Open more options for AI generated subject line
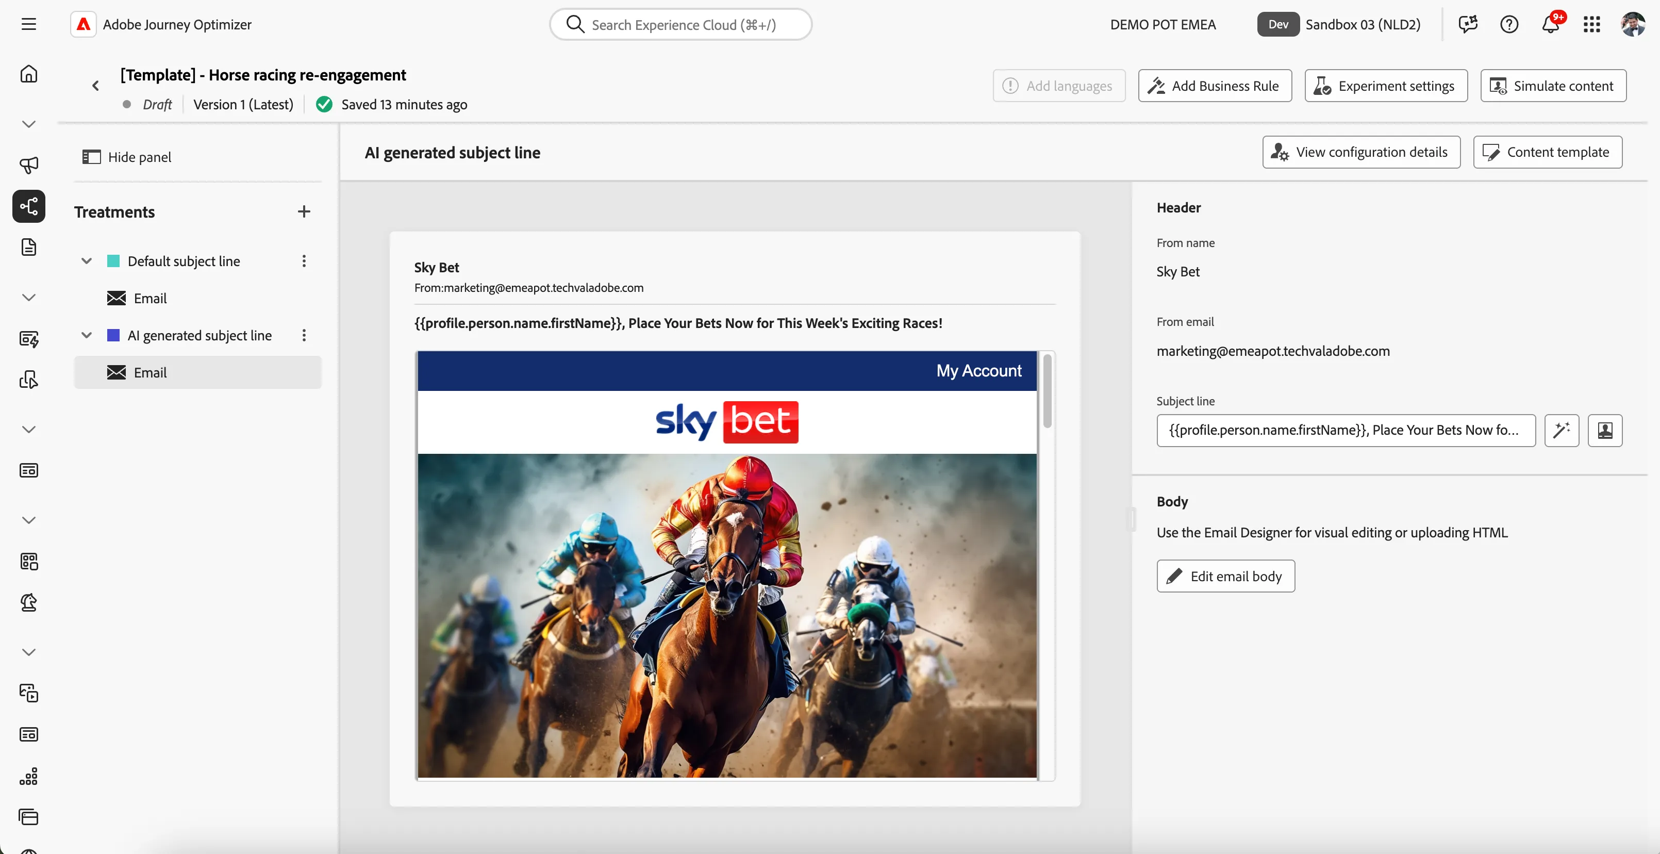The width and height of the screenshot is (1660, 854). pyautogui.click(x=304, y=335)
